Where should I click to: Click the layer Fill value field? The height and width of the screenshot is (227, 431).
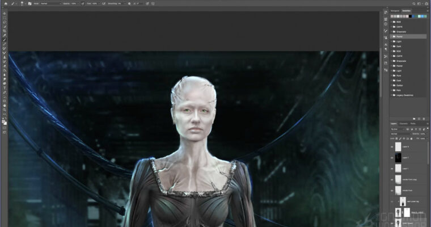click(x=422, y=138)
